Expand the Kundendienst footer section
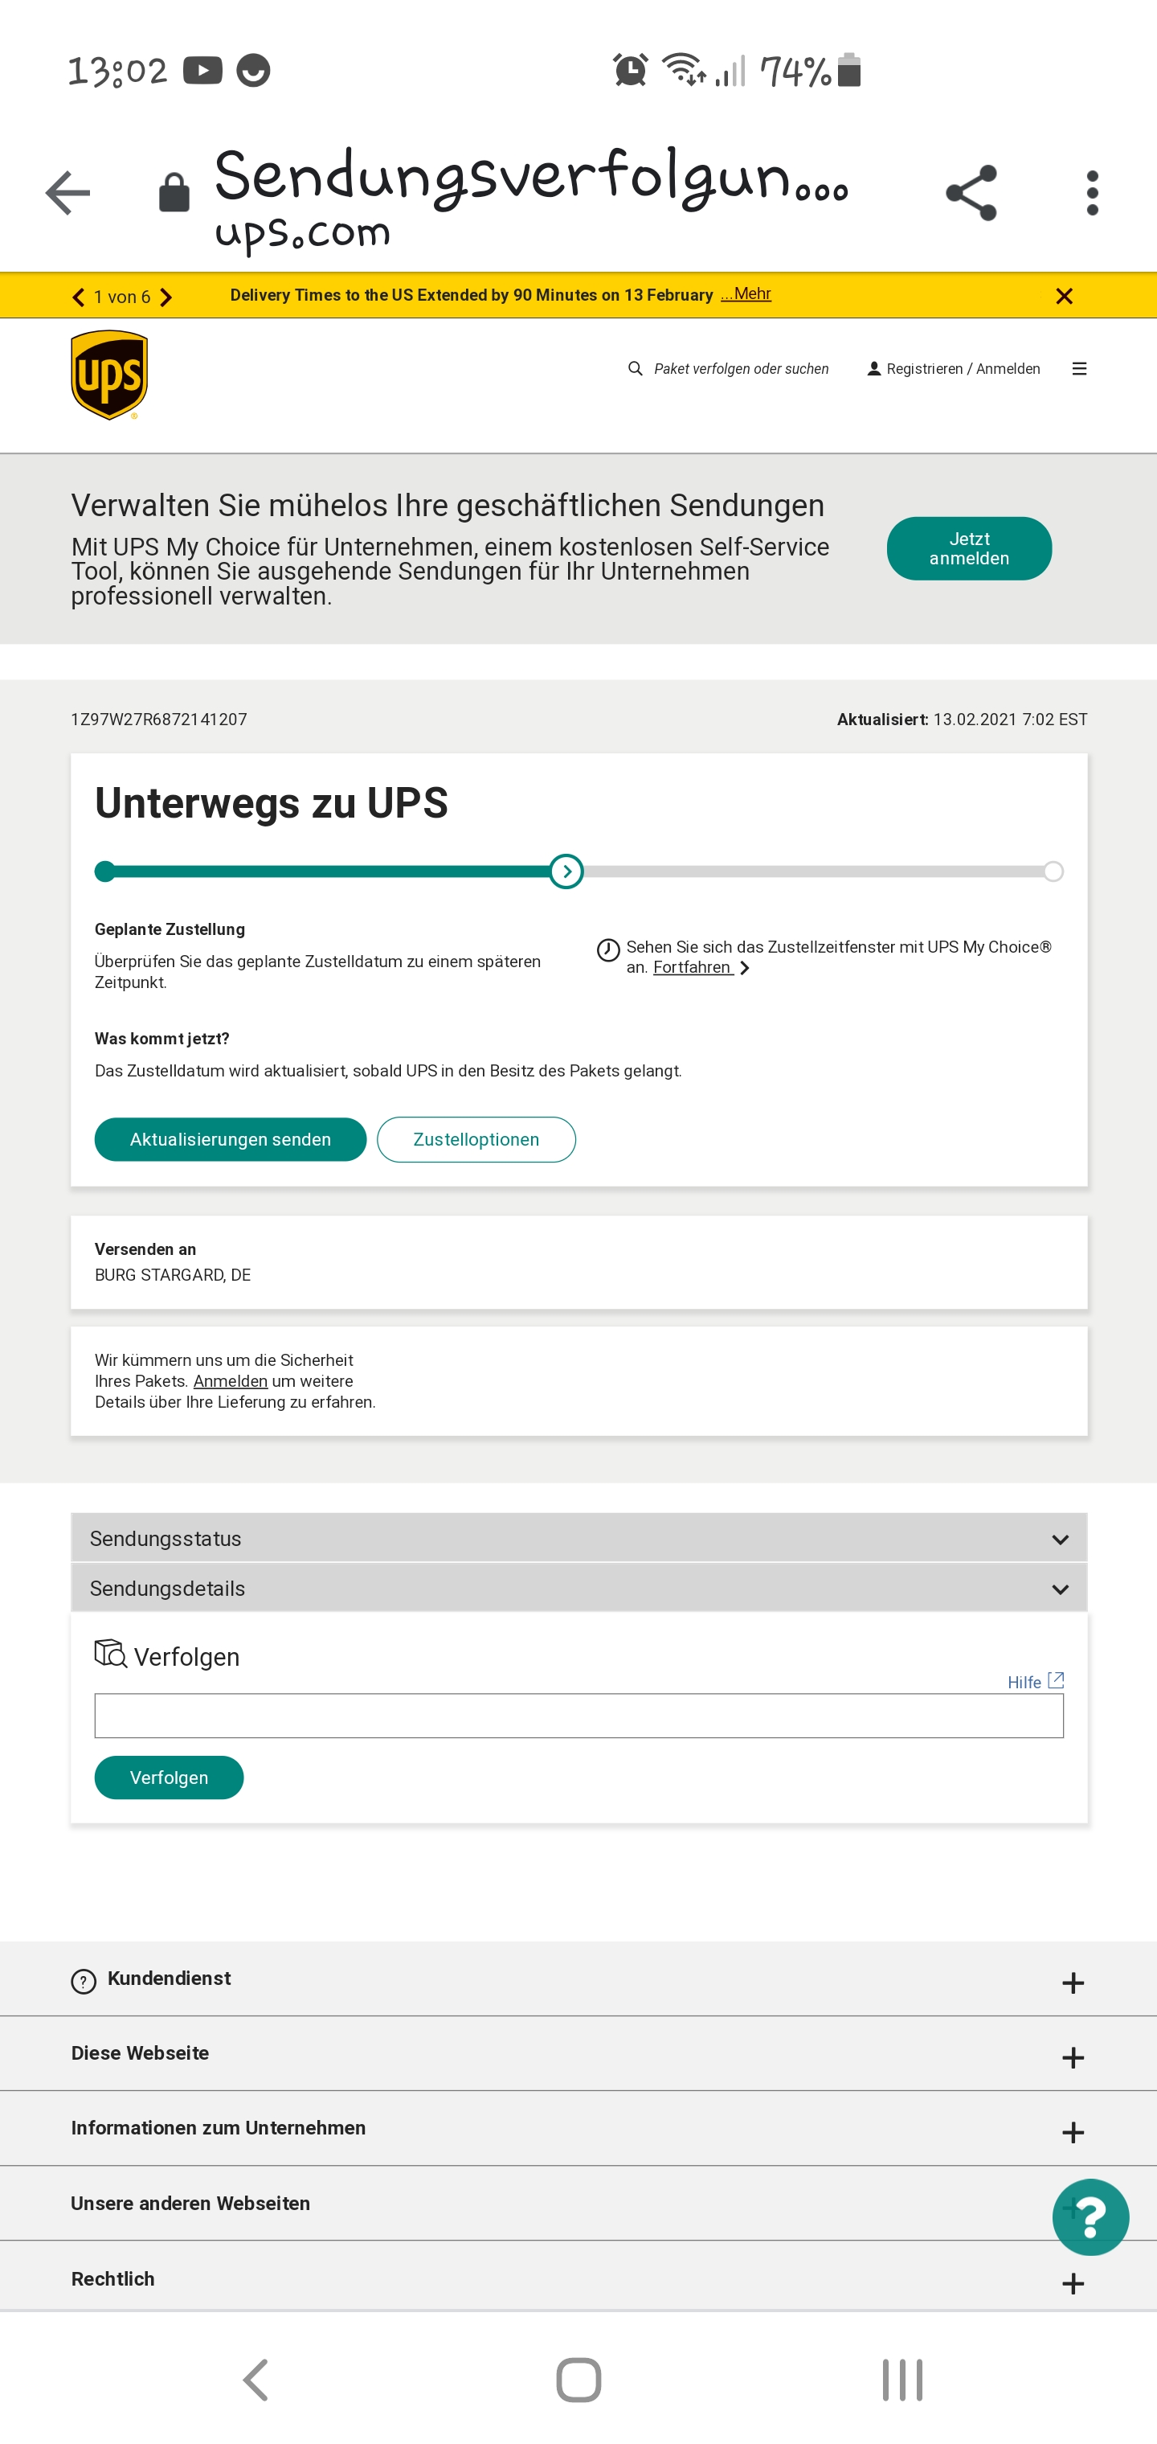 coord(578,1979)
